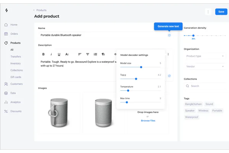This screenshot has width=229, height=153.
Task: Open Analytics in the sidebar
Action: click(x=15, y=102)
